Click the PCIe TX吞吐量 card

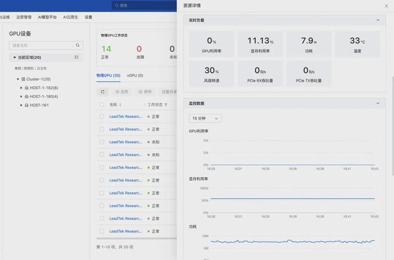tap(309, 74)
